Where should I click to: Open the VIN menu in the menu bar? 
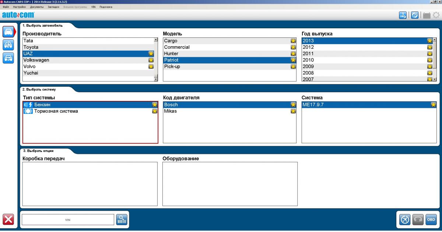click(x=93, y=7)
